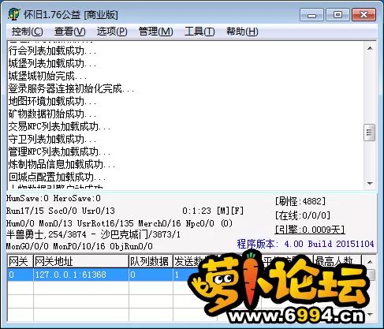Click the 半兽勇士,254/3874 status line
The image size is (384, 329).
(93, 234)
